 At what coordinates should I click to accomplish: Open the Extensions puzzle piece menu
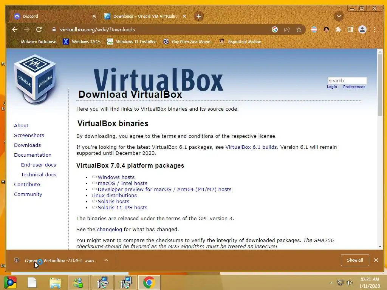pos(338,29)
